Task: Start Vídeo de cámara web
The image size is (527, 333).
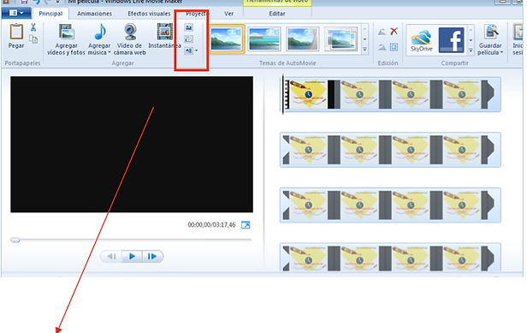Action: (130, 39)
